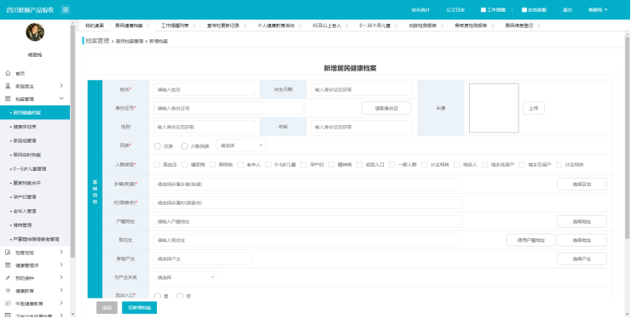631x318 pixels.
Task: Check the 高血压 checkbox
Action: [157, 165]
